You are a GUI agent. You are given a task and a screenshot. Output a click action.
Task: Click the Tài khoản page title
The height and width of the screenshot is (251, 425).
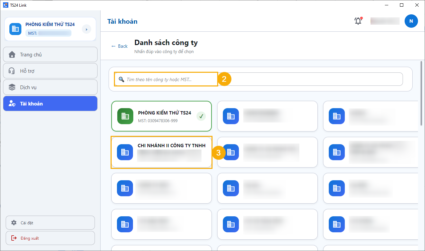[122, 21]
